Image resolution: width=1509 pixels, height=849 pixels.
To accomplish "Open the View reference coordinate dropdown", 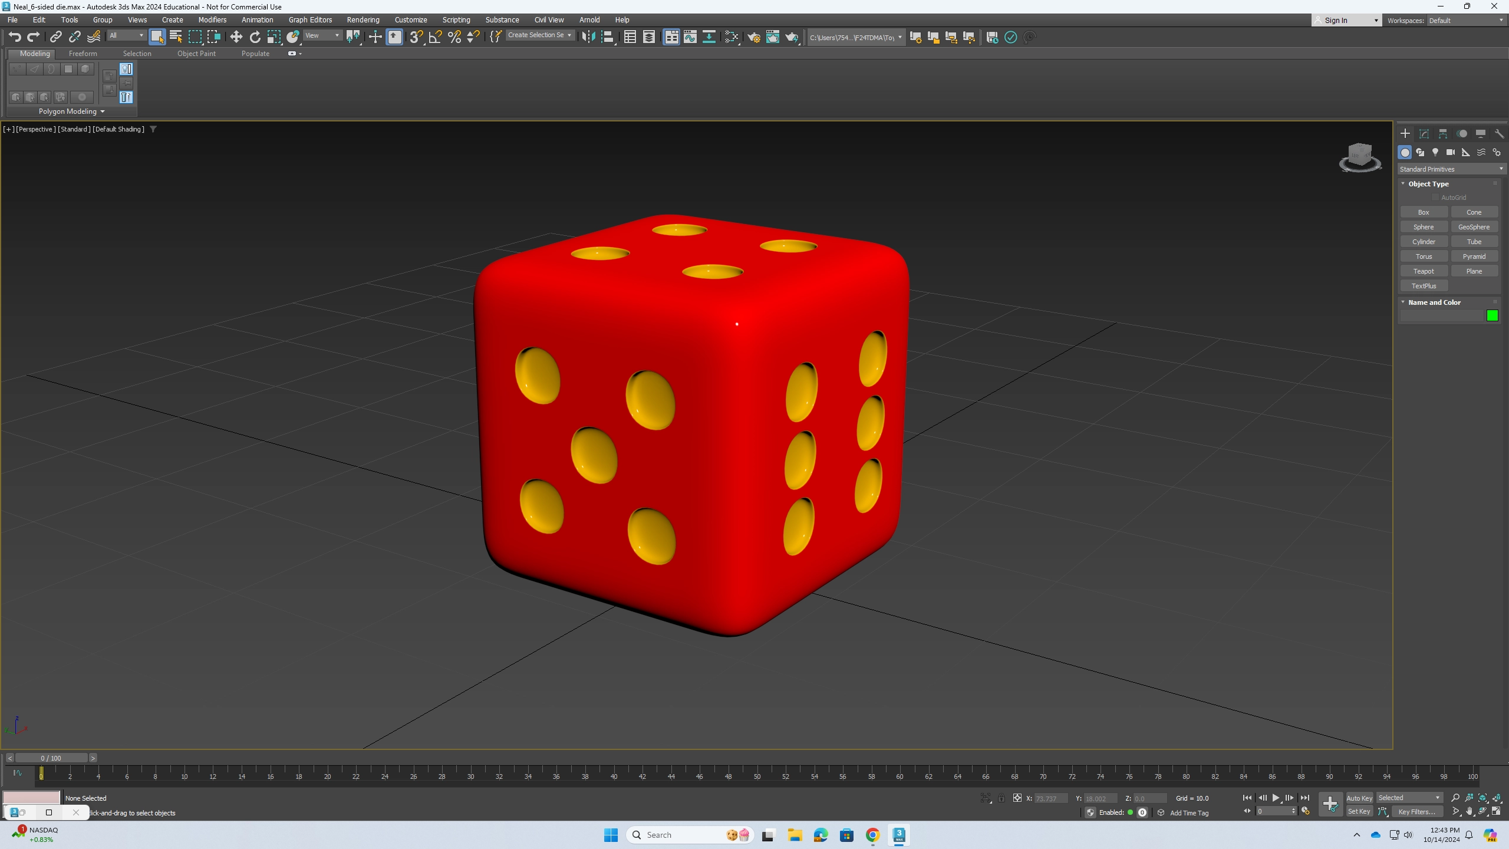I will pos(322,35).
